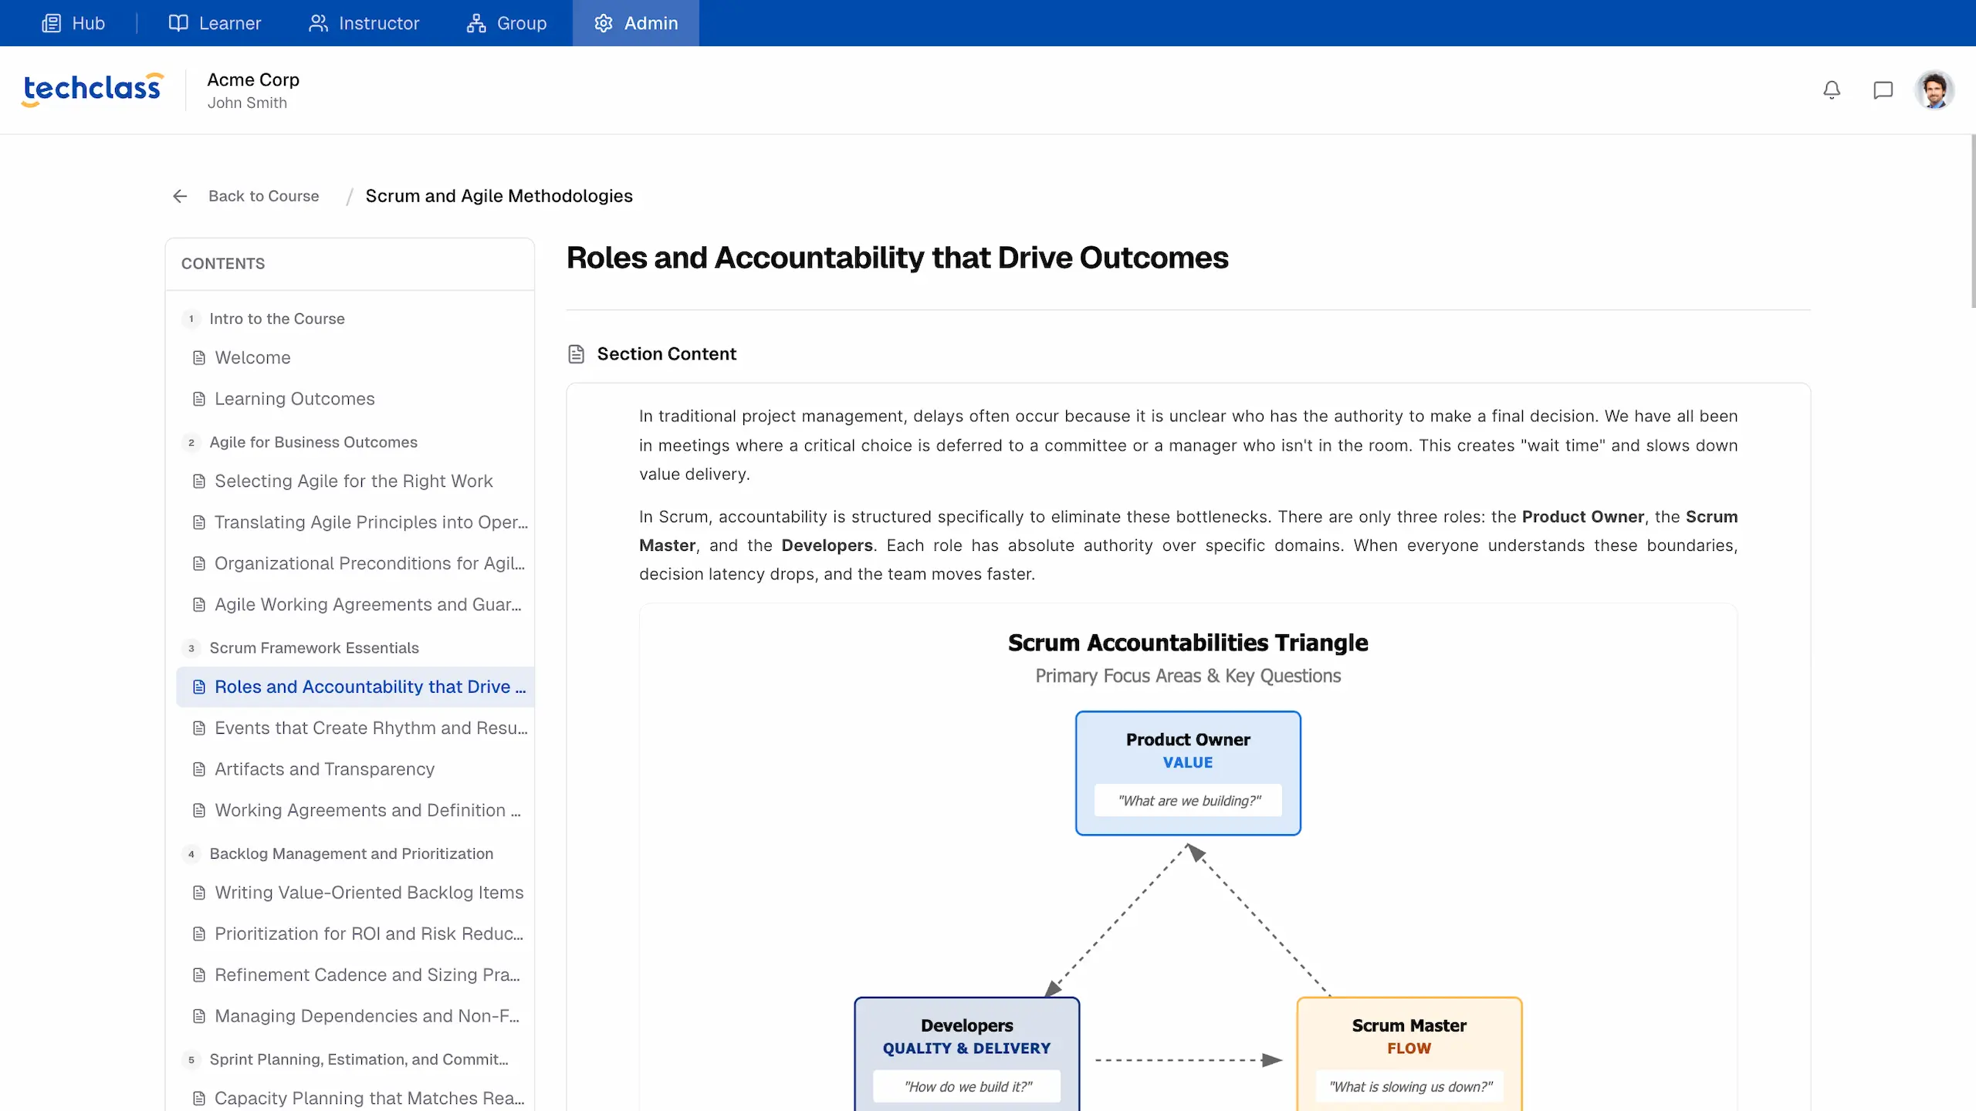Open the chat messages icon
The width and height of the screenshot is (1976, 1111).
(1883, 90)
